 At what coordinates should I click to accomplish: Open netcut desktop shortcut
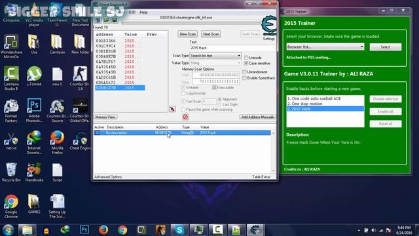tap(11, 140)
